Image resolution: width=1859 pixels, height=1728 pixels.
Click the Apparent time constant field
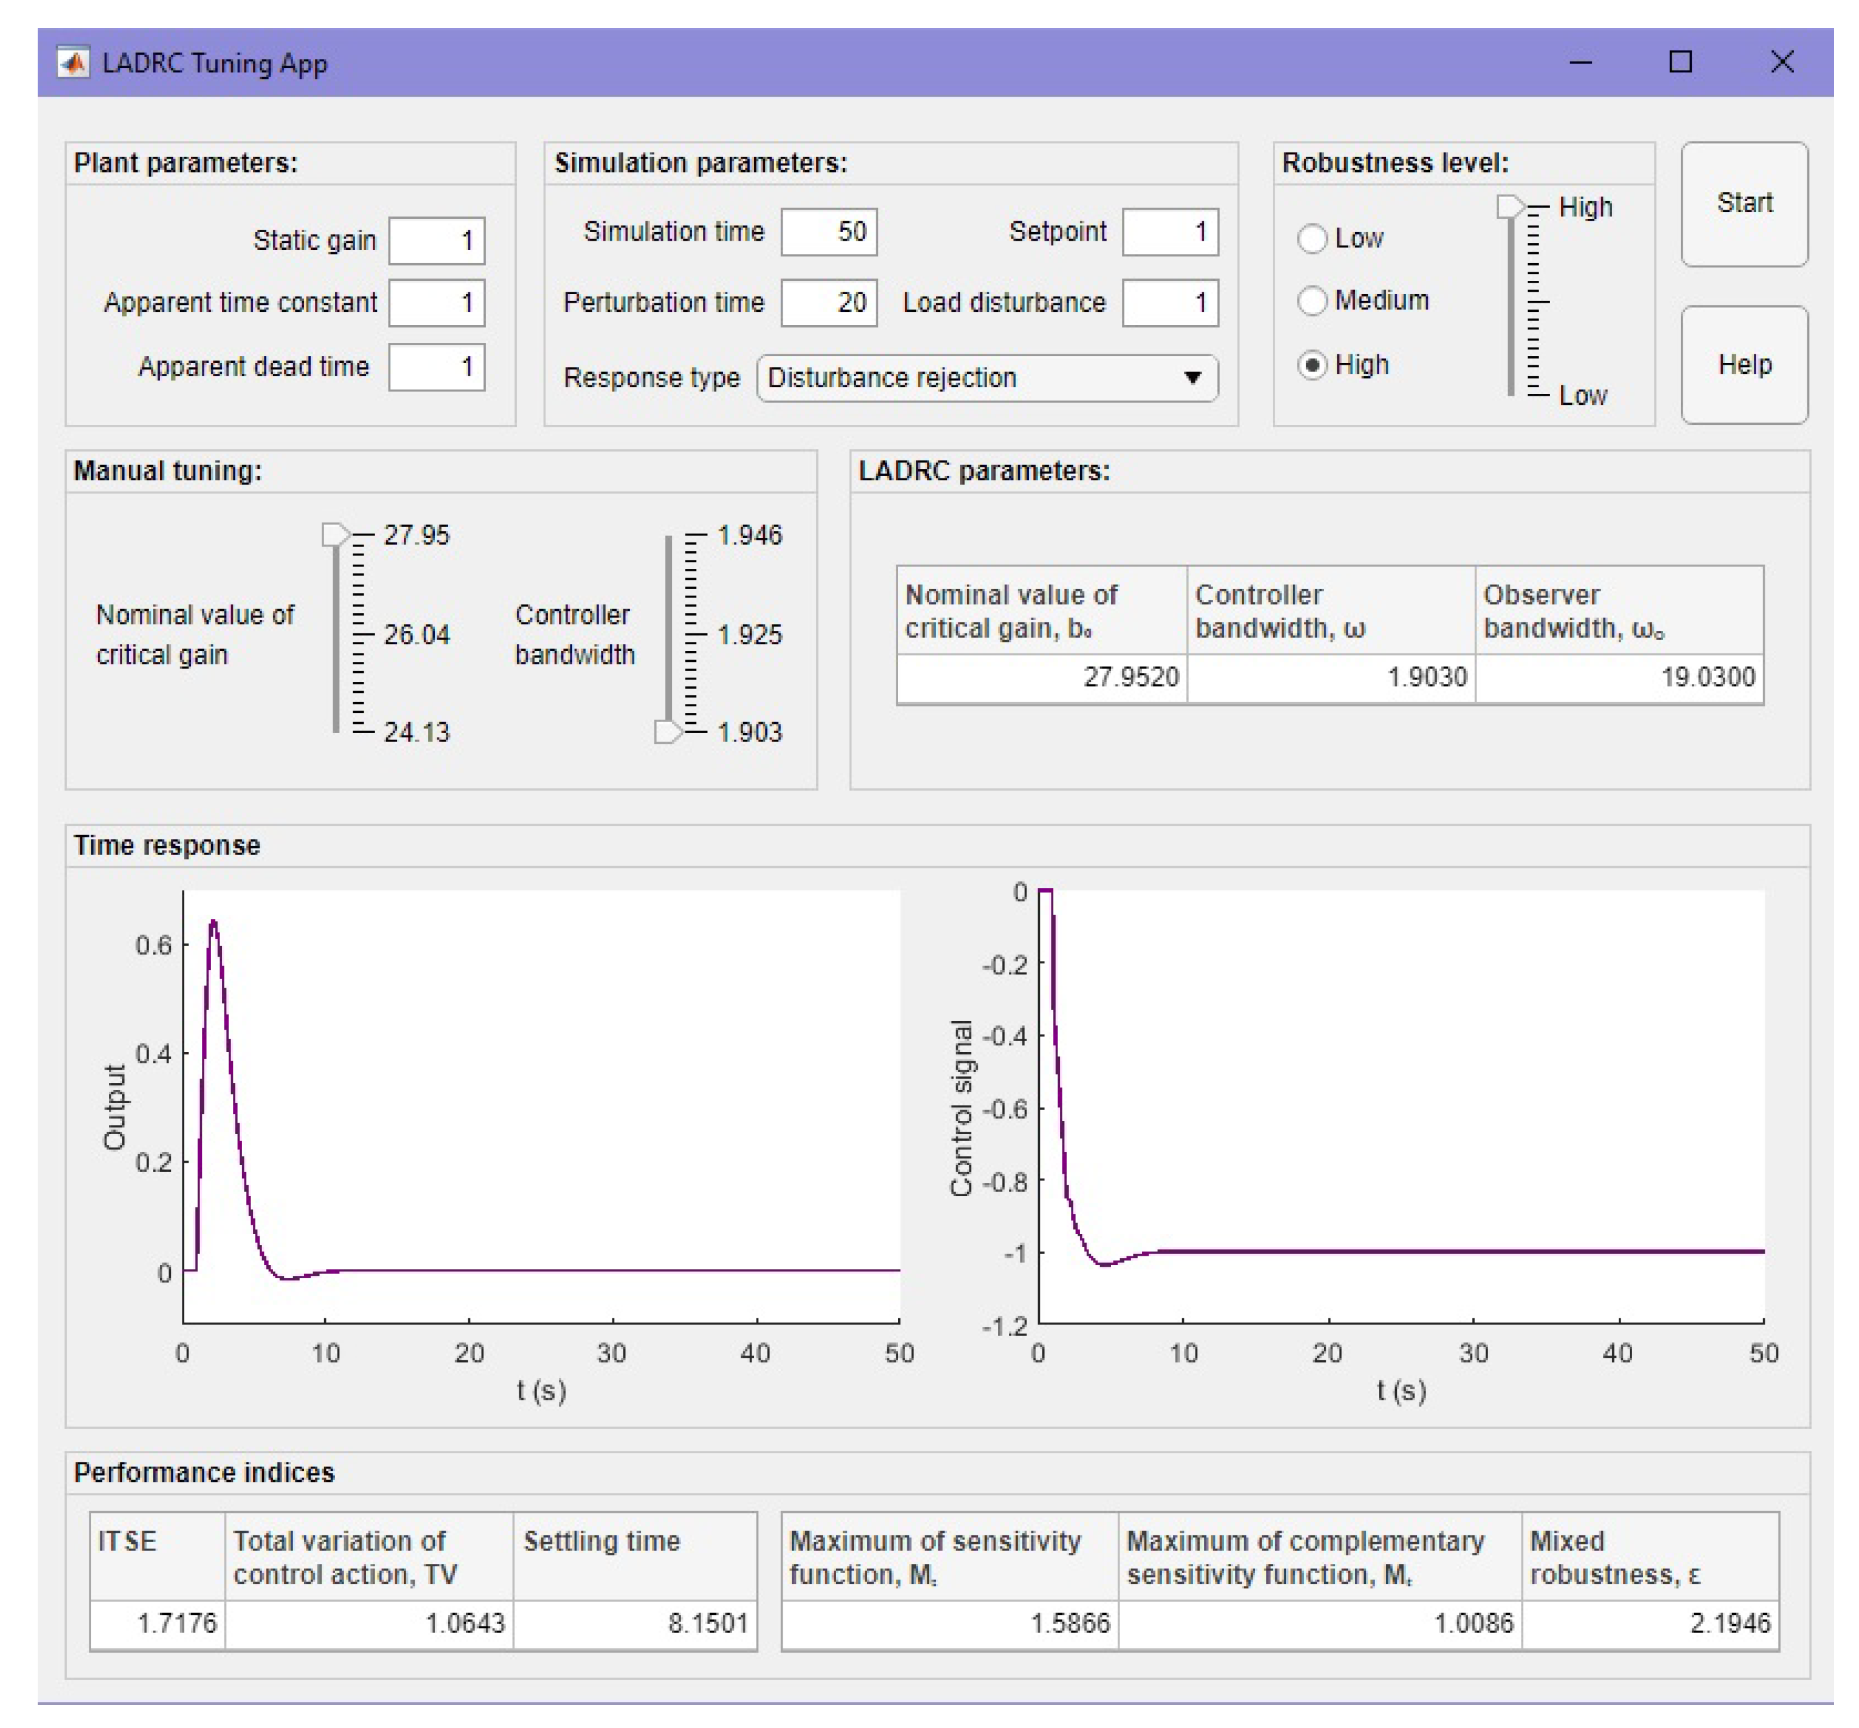[437, 303]
